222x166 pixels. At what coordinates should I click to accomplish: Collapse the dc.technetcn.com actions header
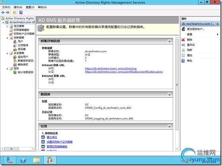218,24
